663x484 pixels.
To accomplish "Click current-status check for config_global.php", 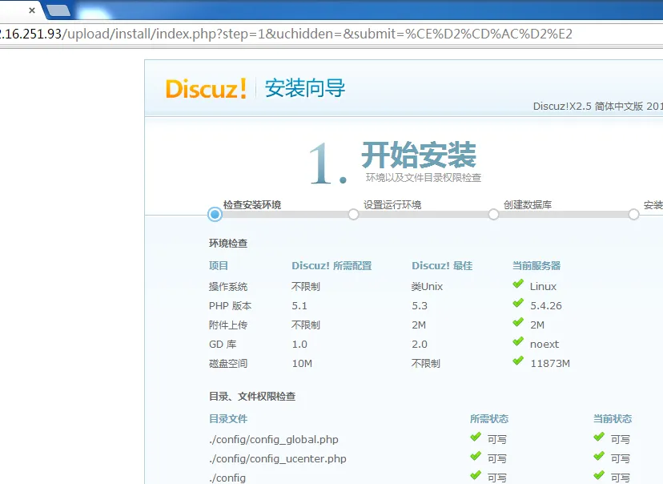I will tap(599, 437).
